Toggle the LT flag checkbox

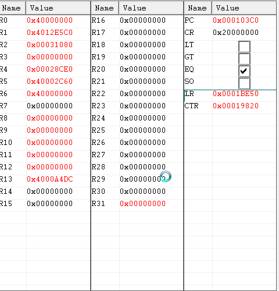pos(244,47)
